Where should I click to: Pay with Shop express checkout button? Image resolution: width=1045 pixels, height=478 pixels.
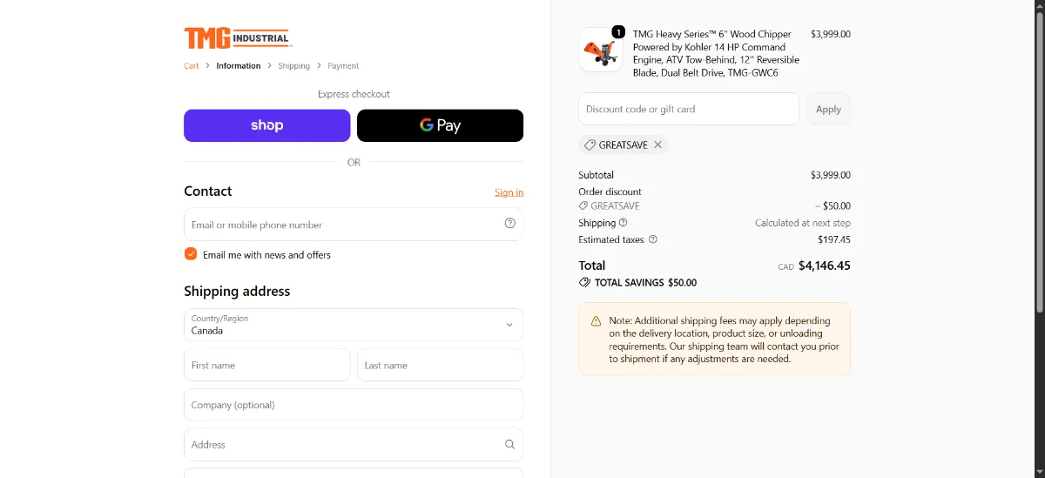(x=266, y=125)
